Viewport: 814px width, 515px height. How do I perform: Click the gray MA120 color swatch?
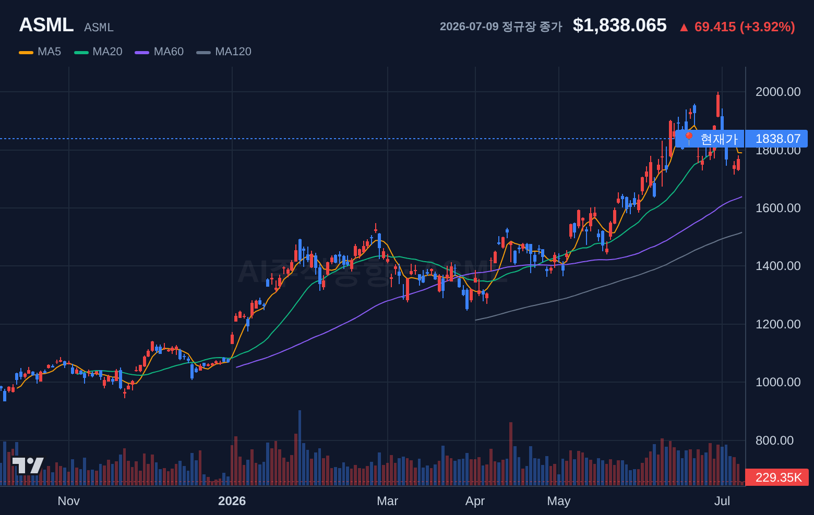(x=203, y=52)
